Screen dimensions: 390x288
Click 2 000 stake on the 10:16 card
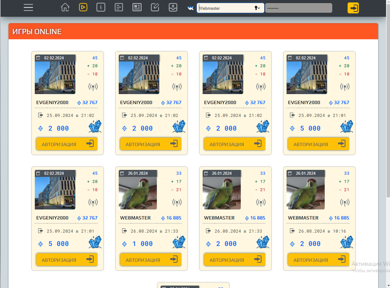pyautogui.click(x=310, y=244)
